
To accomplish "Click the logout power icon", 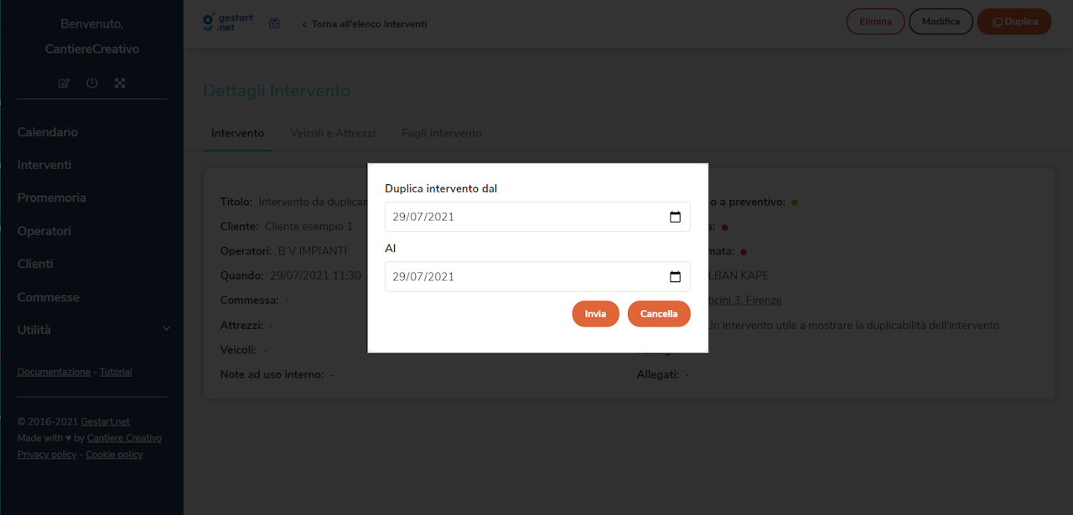I will (91, 83).
